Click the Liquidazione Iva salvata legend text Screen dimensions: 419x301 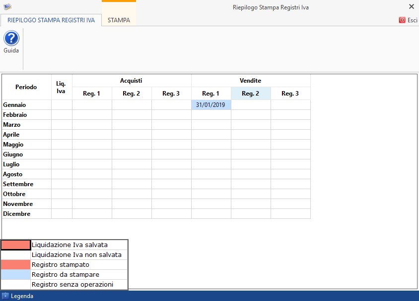[x=70, y=245]
